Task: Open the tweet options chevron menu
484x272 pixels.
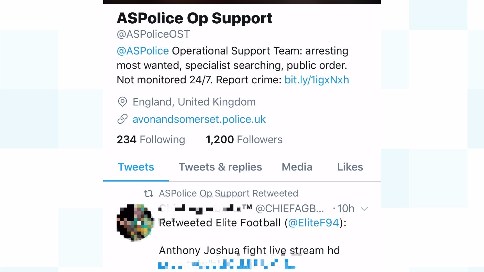Action: click(x=364, y=209)
